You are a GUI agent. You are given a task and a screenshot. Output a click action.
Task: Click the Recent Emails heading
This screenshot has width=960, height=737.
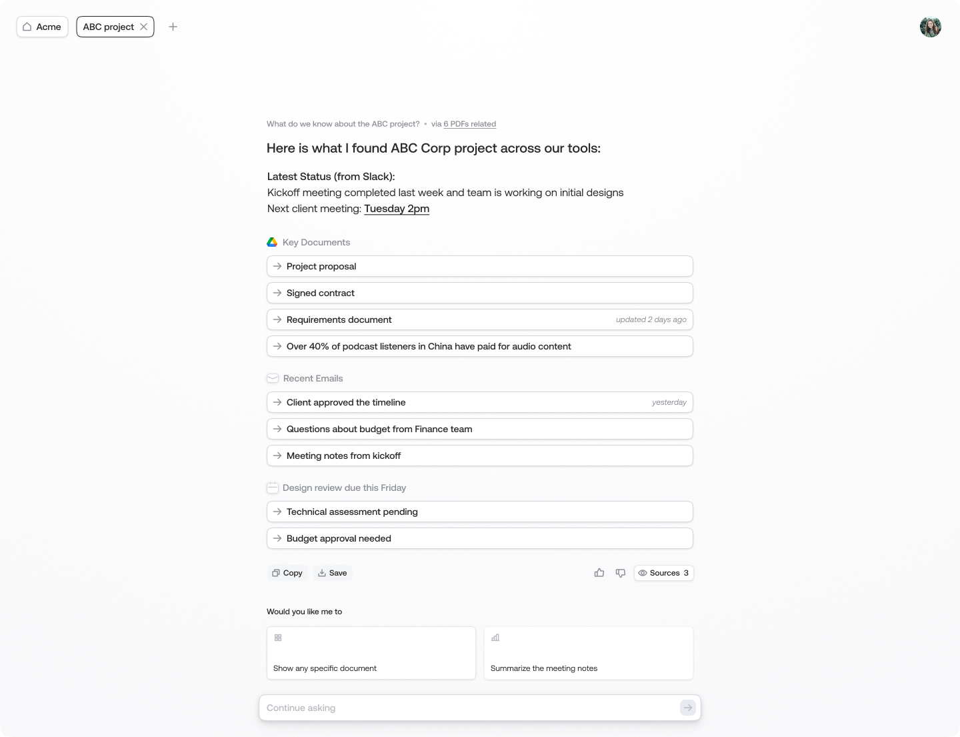pos(313,378)
